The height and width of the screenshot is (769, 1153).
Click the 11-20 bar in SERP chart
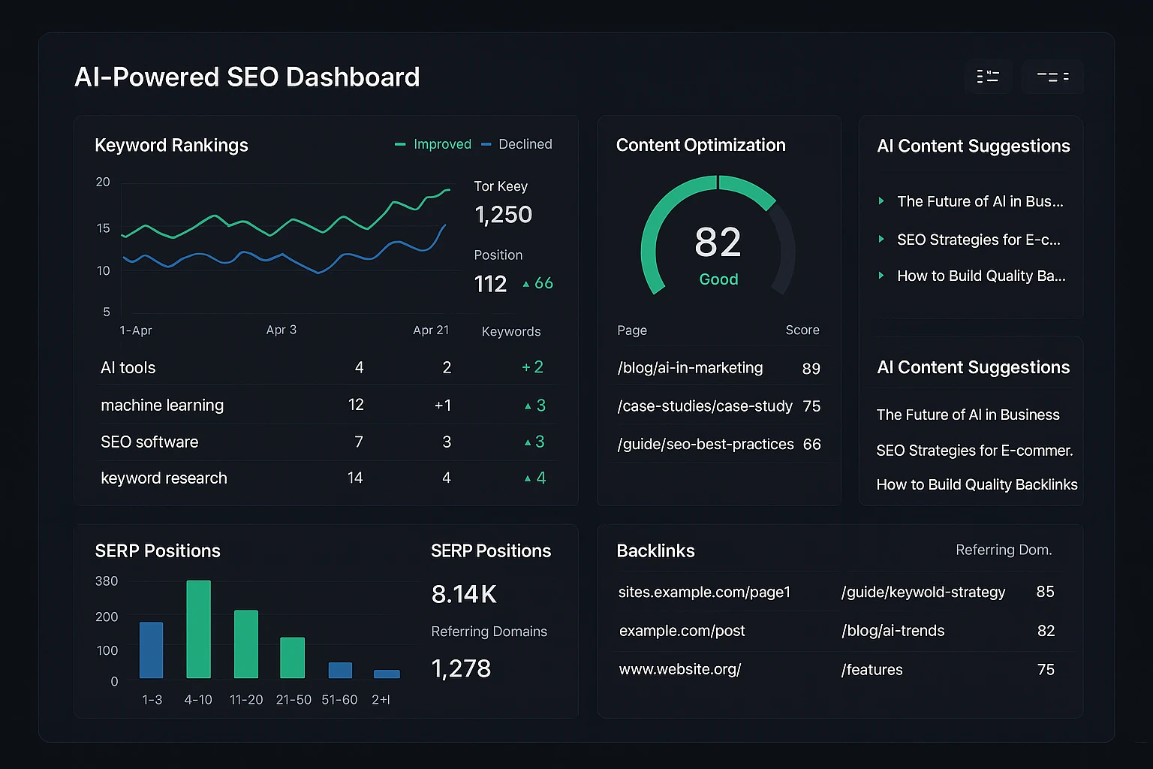(246, 644)
